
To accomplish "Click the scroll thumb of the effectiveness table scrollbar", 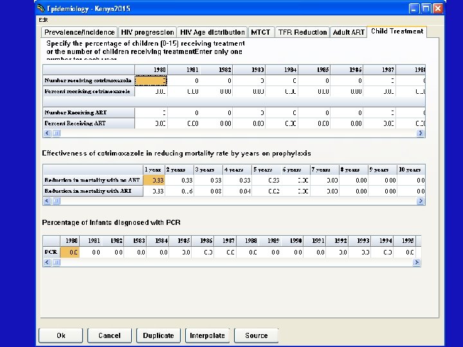I will point(56,201).
